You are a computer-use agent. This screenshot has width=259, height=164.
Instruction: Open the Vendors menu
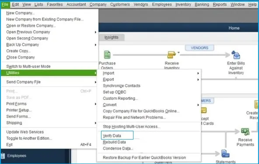click(141, 4)
